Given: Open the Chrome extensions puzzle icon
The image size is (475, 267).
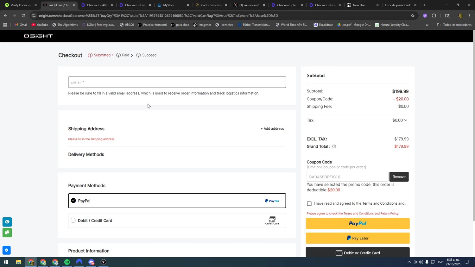Looking at the screenshot, I should (x=434, y=16).
